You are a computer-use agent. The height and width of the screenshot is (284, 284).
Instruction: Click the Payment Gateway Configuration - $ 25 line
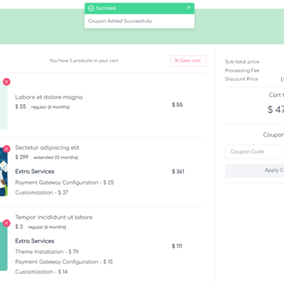65,182
